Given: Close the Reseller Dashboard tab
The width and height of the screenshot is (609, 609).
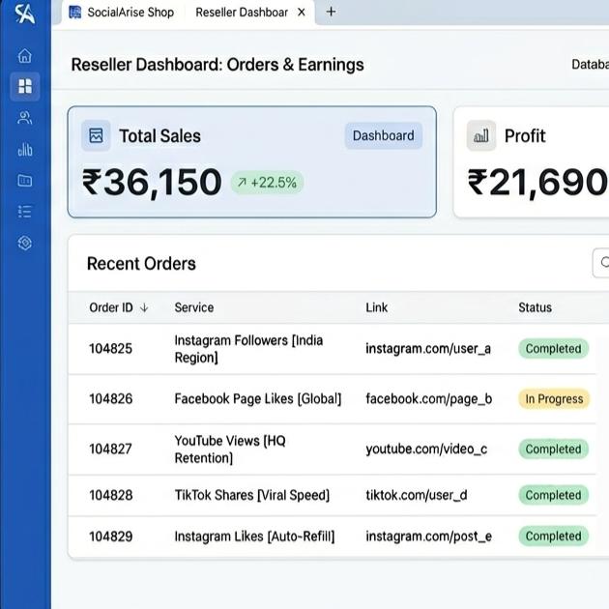Looking at the screenshot, I should (302, 13).
